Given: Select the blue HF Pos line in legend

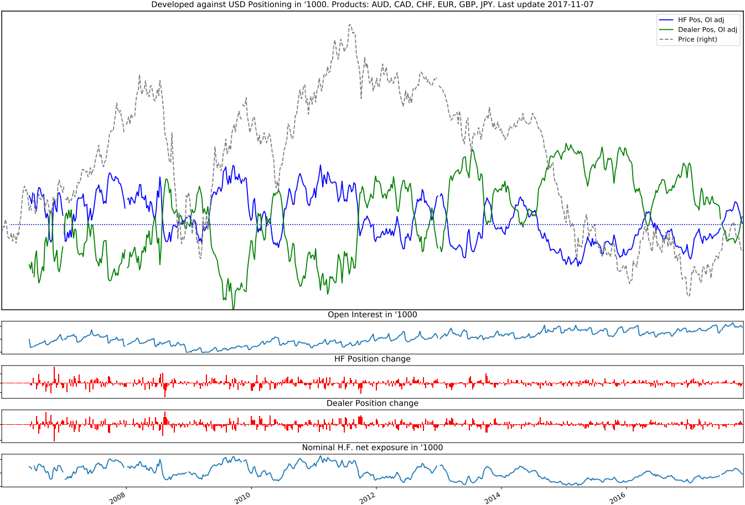Looking at the screenshot, I should (x=668, y=20).
